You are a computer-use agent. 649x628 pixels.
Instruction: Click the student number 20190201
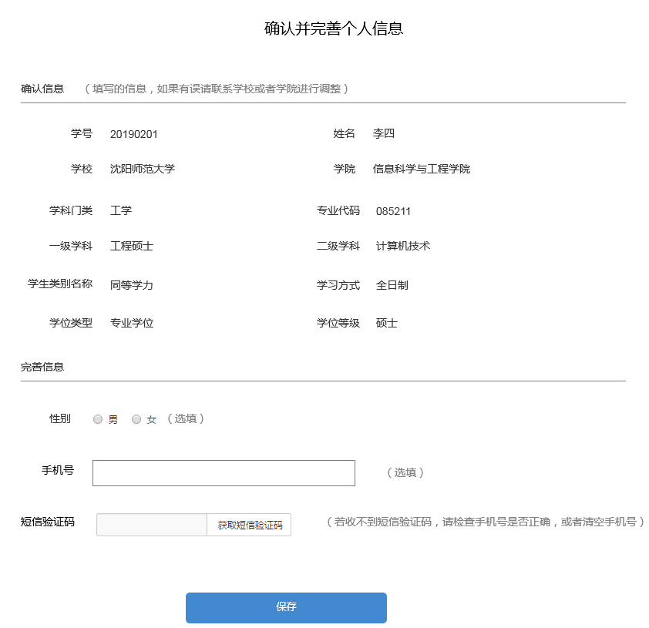pos(133,134)
